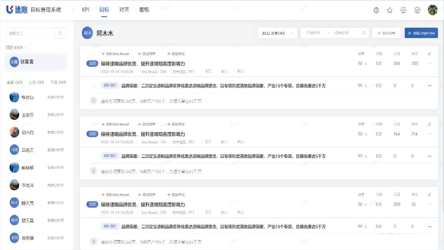
Task: Click the employee search input field
Action: coord(30,33)
